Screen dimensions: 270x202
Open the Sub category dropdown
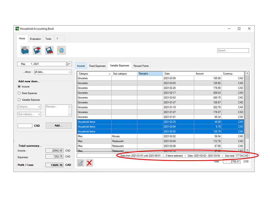pyautogui.click(x=29, y=114)
